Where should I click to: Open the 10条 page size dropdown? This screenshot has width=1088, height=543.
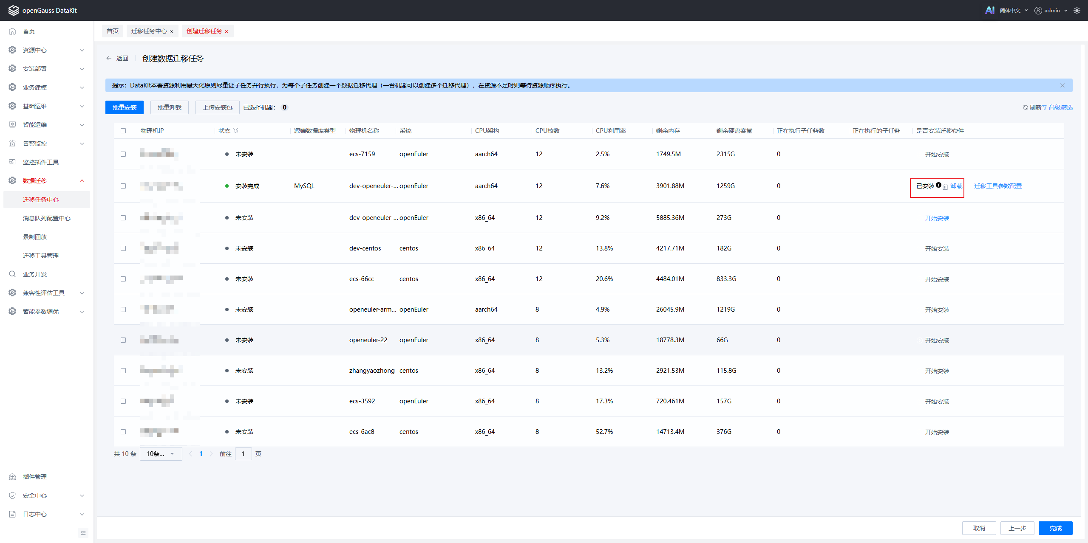[161, 454]
